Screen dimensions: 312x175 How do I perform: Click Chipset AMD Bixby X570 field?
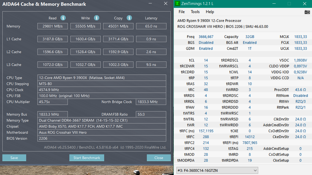102,126
